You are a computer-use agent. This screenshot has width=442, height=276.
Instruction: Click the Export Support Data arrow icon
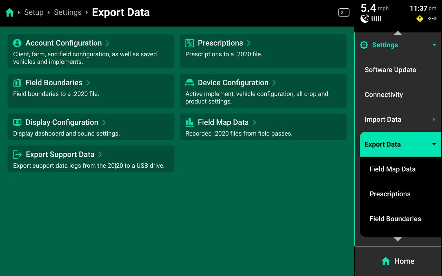17,155
